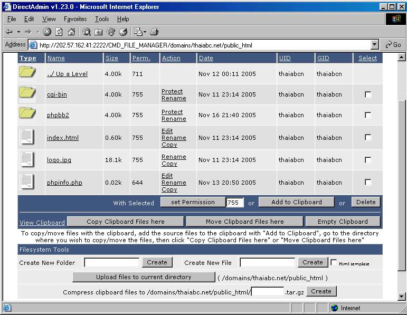
Task: Open the Favorites toolbar icon
Action: pyautogui.click(x=99, y=32)
